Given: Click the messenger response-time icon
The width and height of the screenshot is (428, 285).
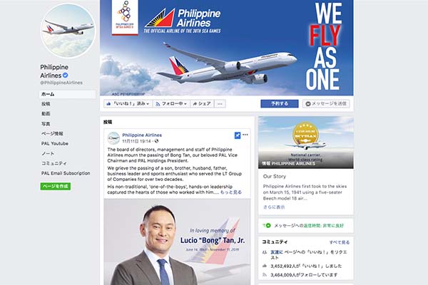Looking at the screenshot, I should tap(267, 226).
